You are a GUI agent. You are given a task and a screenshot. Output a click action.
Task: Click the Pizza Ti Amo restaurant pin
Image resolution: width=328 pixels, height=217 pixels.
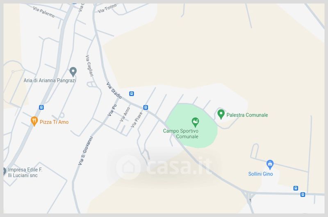[x=34, y=121]
